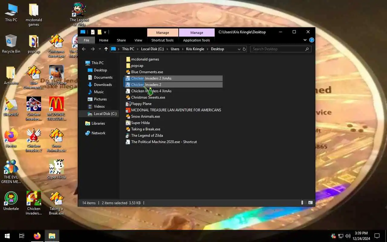
Task: Click the Kris Kringle breadcrumb
Action: [x=195, y=49]
